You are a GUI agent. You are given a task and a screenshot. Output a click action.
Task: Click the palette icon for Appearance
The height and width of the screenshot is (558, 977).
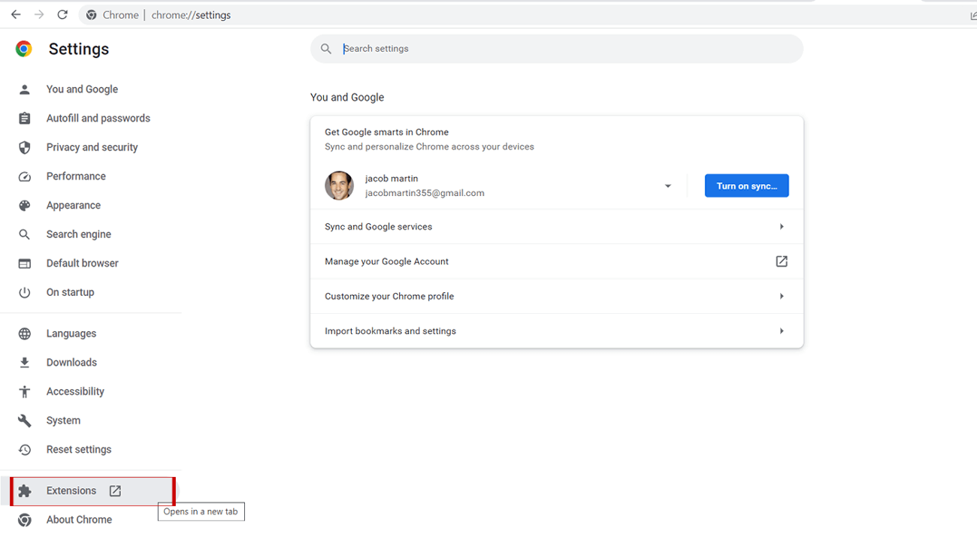tap(25, 206)
